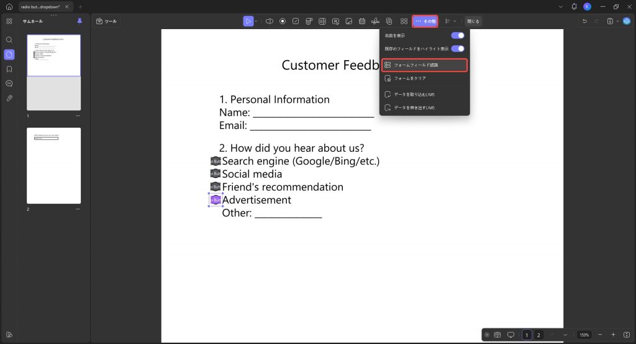Open the search icon in left sidebar

pos(9,40)
